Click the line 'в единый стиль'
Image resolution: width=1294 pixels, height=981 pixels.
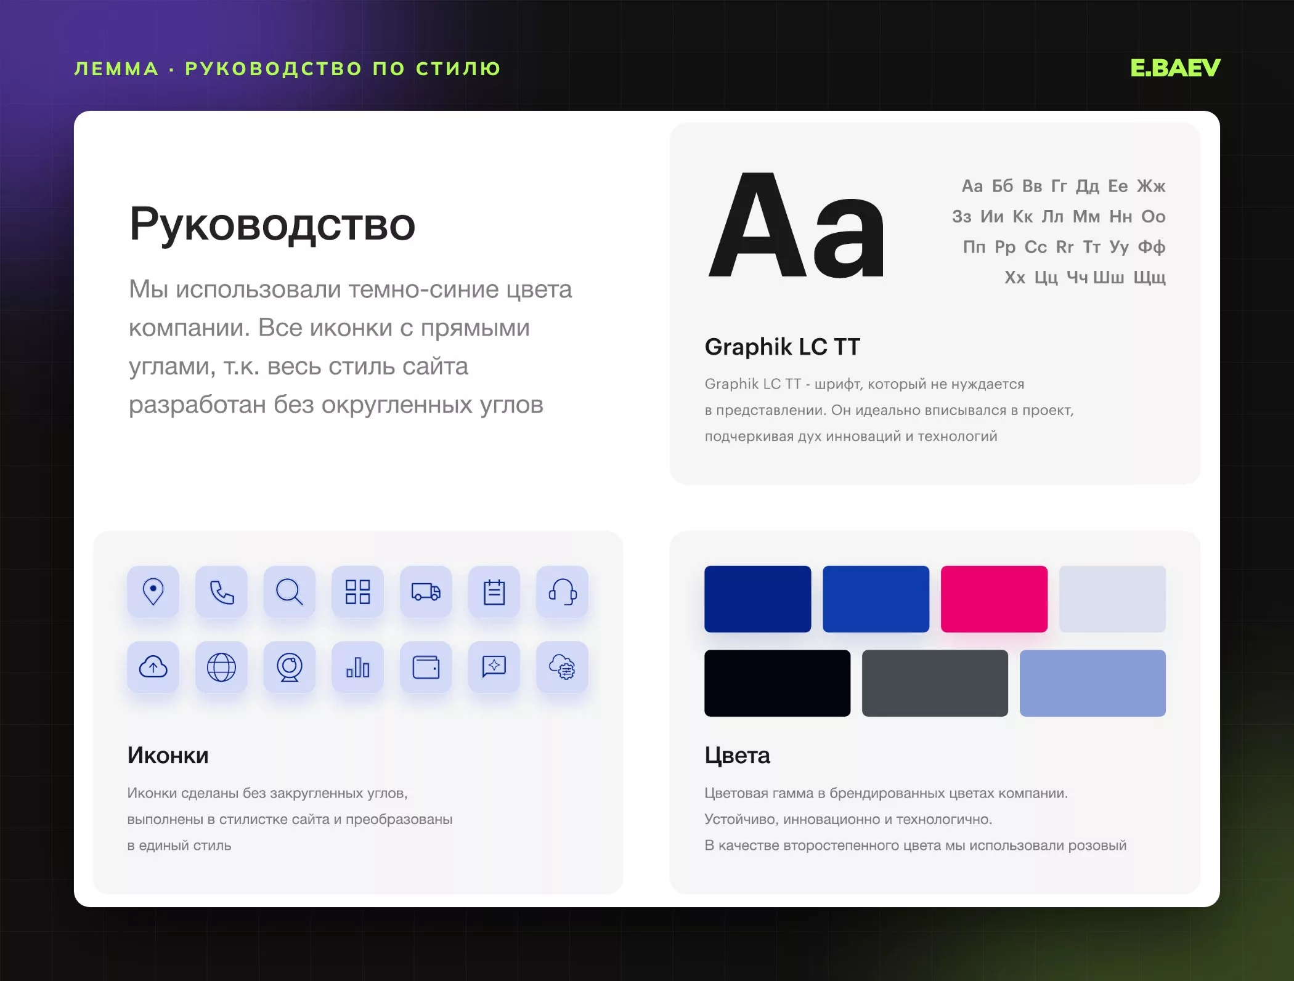click(x=179, y=846)
